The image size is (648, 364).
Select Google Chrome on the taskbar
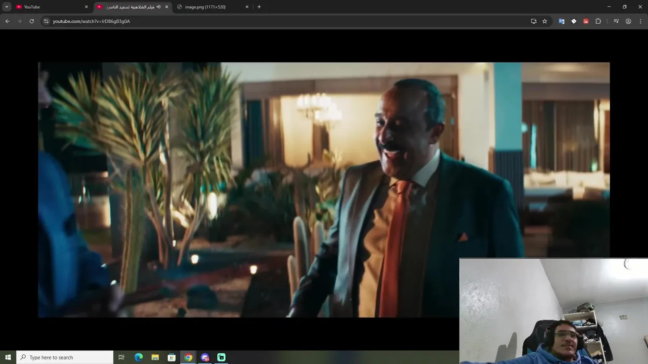[188, 357]
